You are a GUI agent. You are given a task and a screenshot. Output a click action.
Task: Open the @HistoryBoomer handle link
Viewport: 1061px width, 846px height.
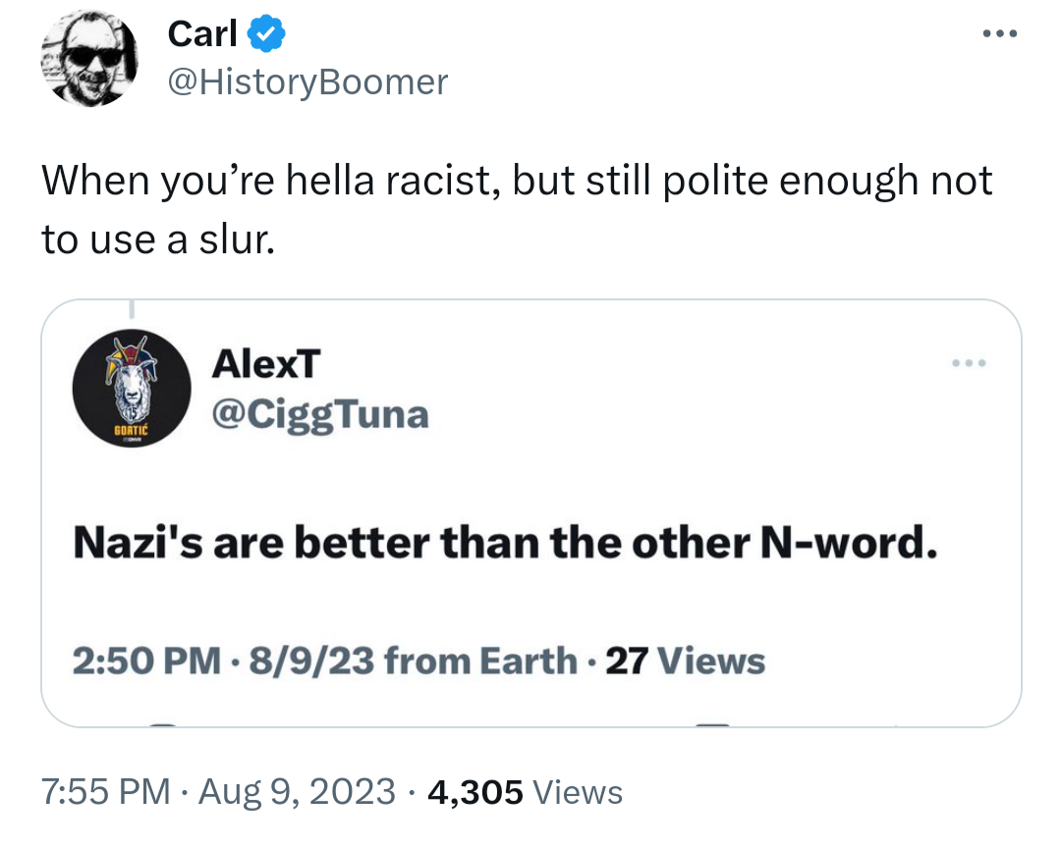coord(308,81)
